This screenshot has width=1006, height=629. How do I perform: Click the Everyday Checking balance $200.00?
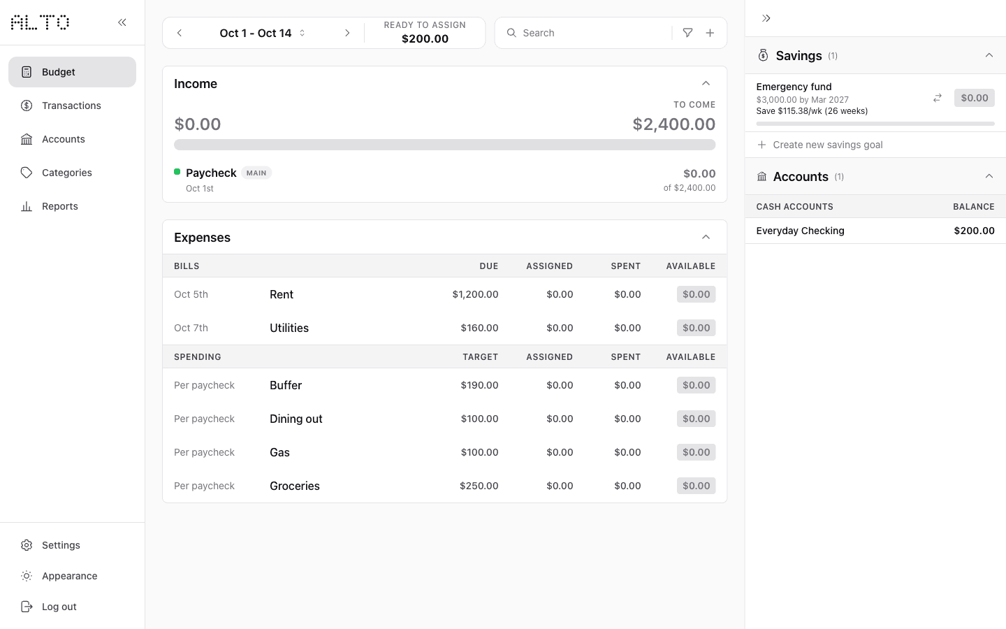pyautogui.click(x=974, y=231)
